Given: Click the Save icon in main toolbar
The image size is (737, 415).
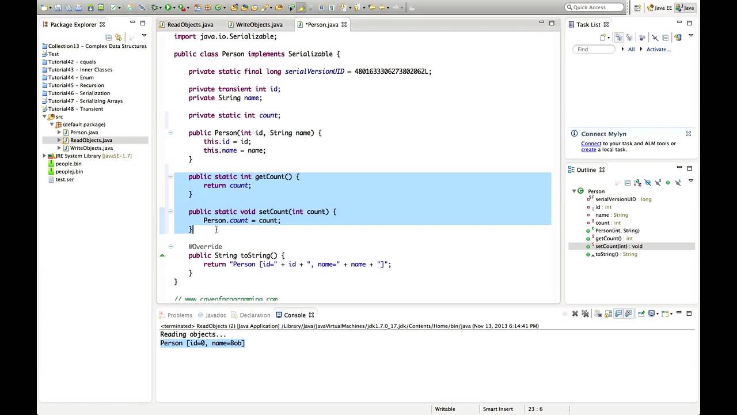Looking at the screenshot, I should pyautogui.click(x=58, y=7).
